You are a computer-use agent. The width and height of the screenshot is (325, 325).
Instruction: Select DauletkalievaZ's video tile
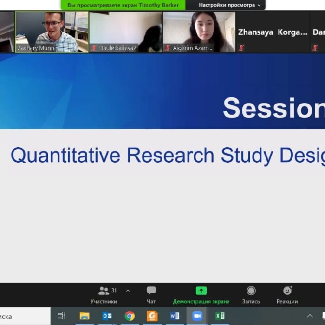pyautogui.click(x=125, y=32)
